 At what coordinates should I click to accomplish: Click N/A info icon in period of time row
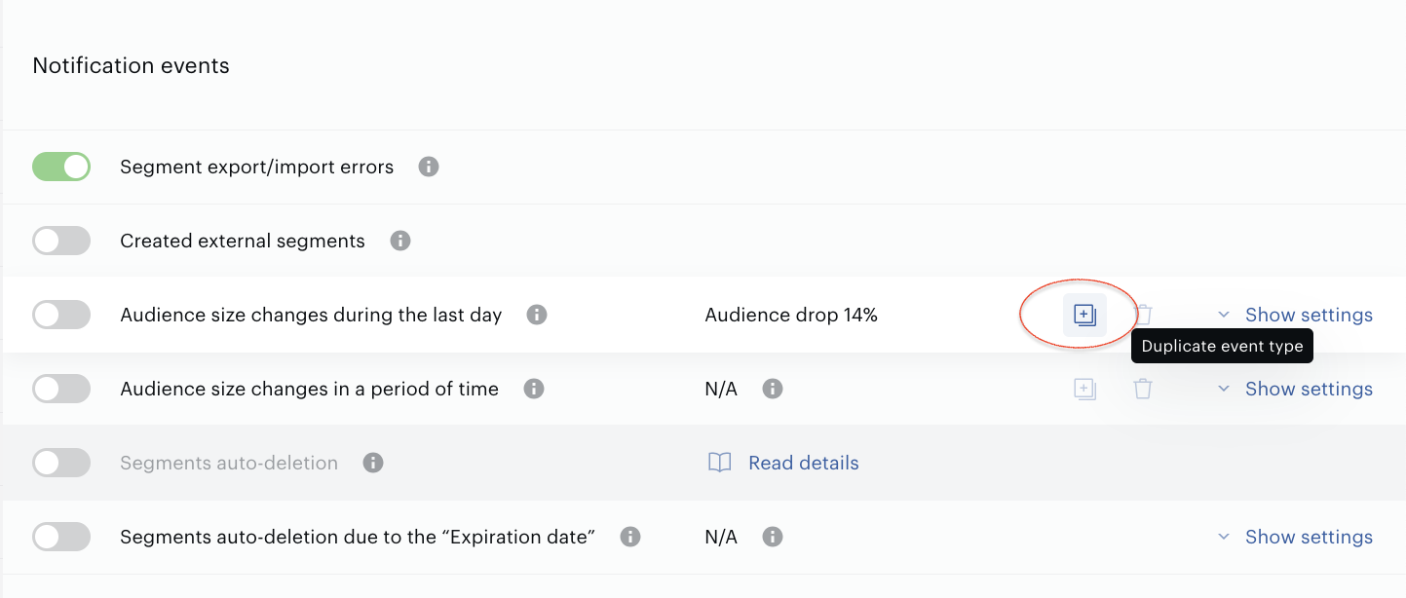tap(773, 389)
